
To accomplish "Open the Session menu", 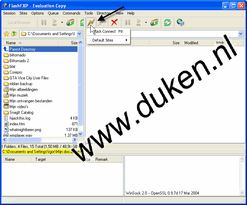I will click(x=9, y=13).
